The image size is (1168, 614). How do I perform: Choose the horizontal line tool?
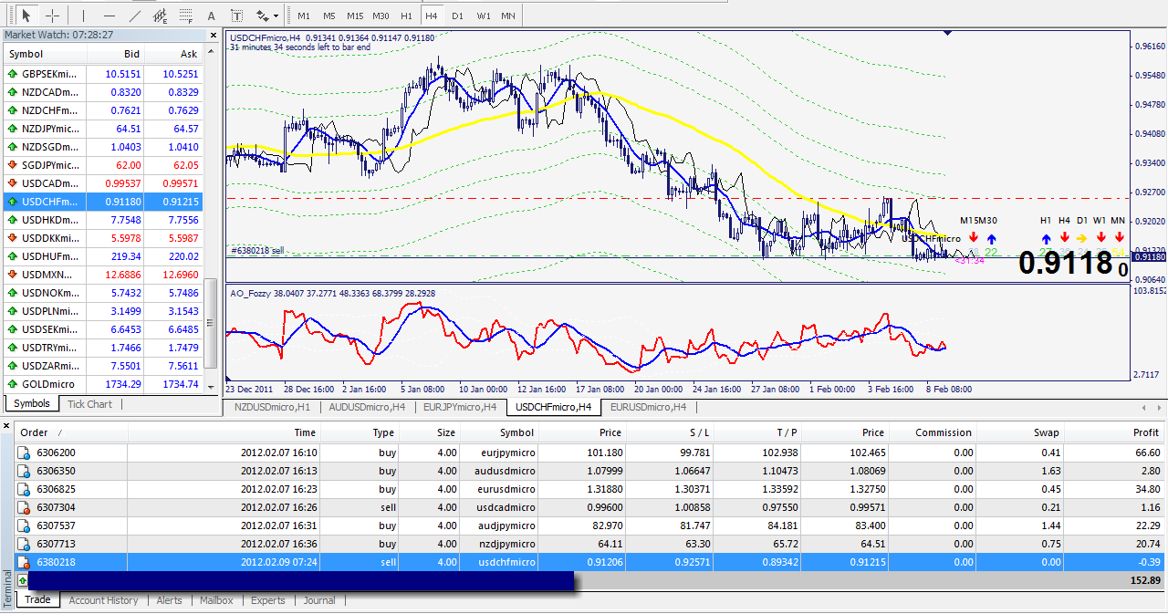(109, 16)
